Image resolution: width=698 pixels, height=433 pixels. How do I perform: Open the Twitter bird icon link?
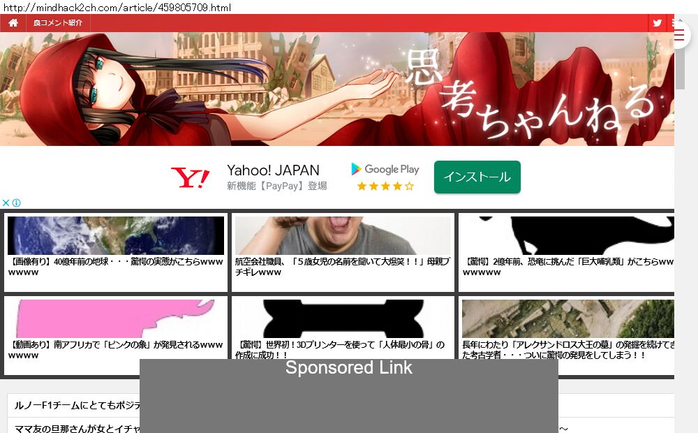coord(657,23)
